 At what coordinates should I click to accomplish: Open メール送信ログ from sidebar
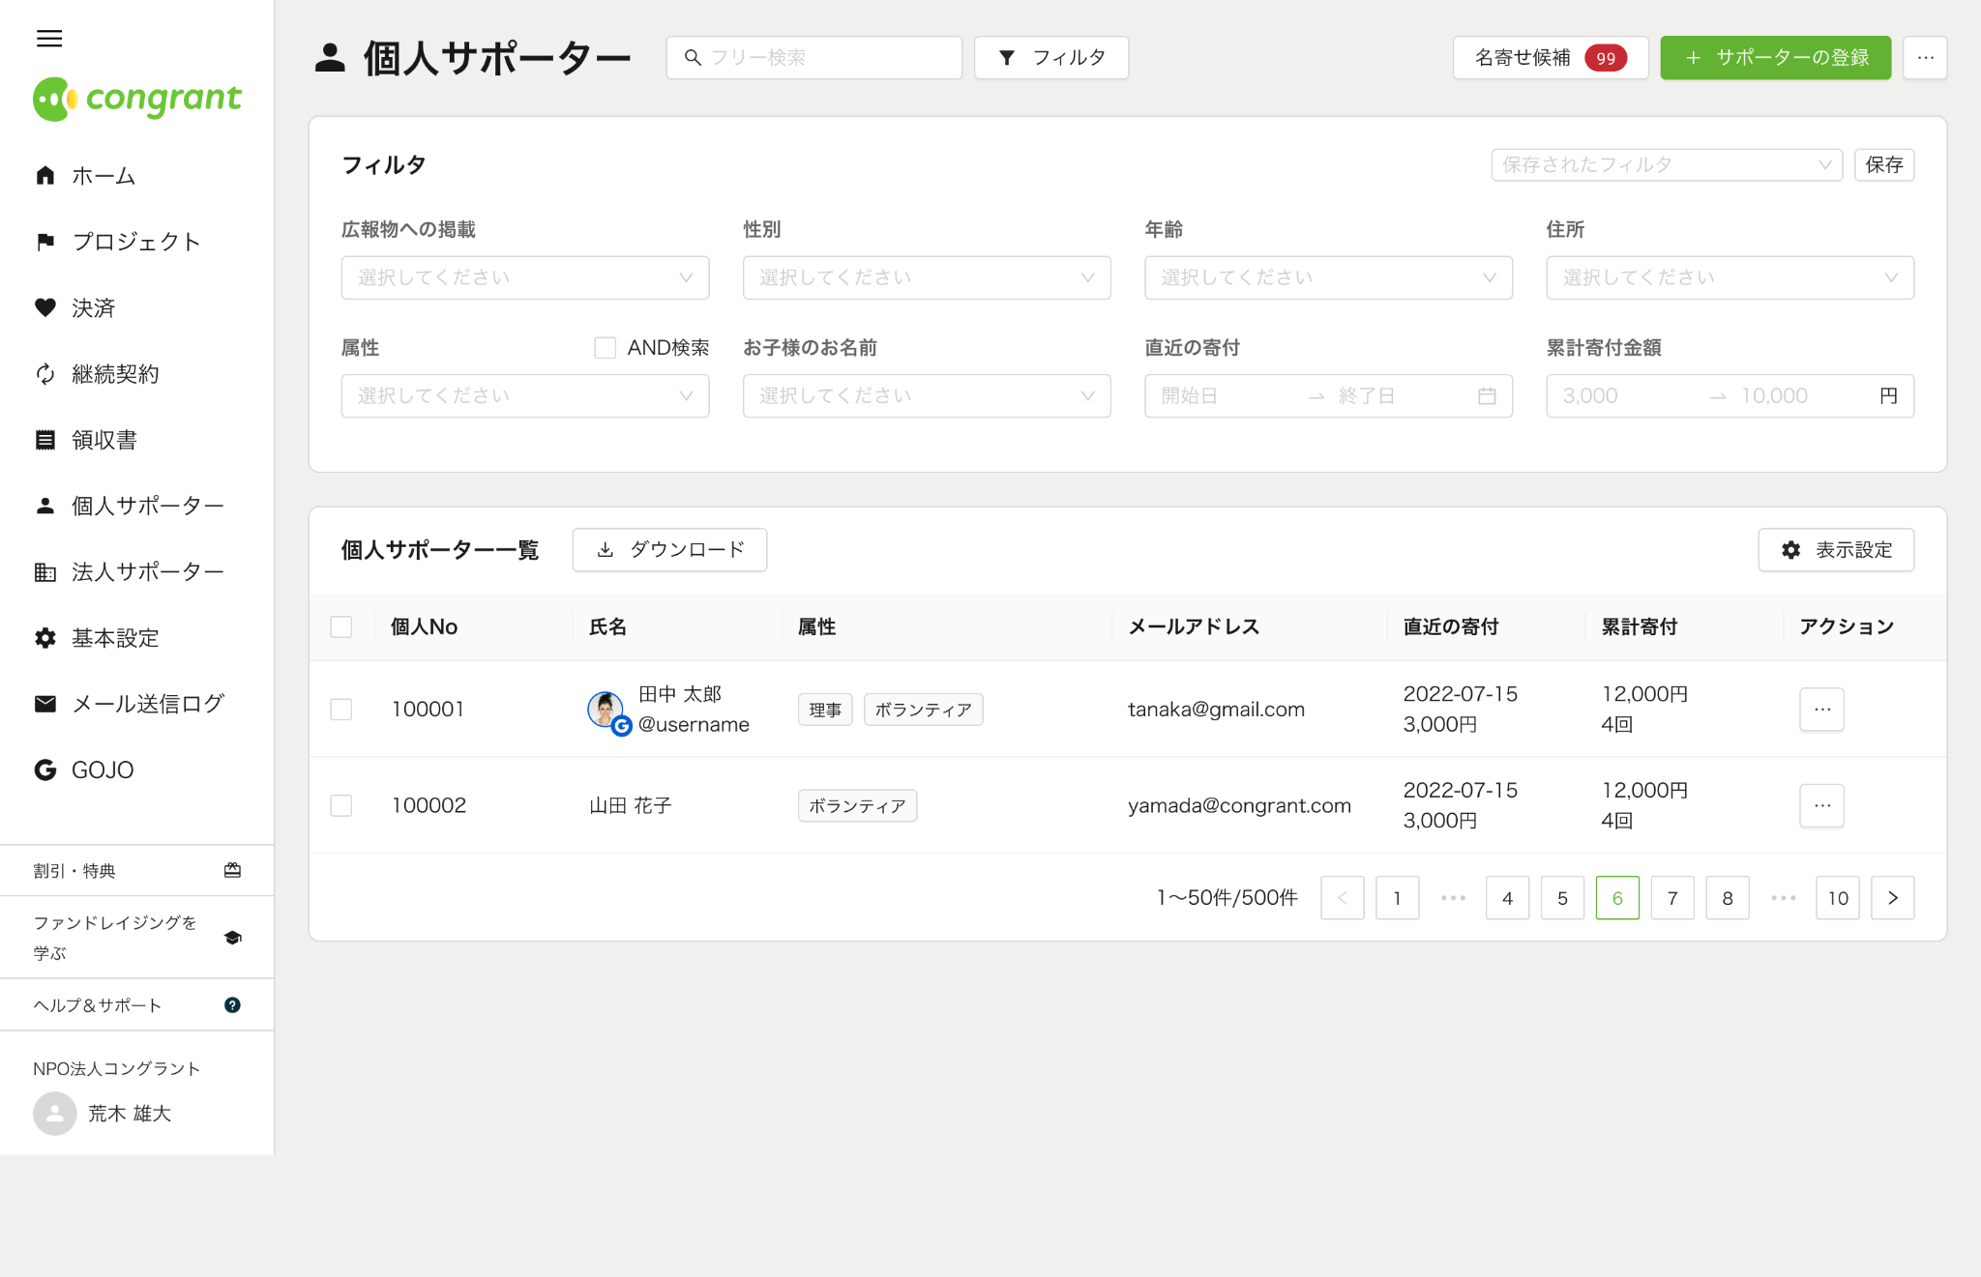pyautogui.click(x=147, y=704)
